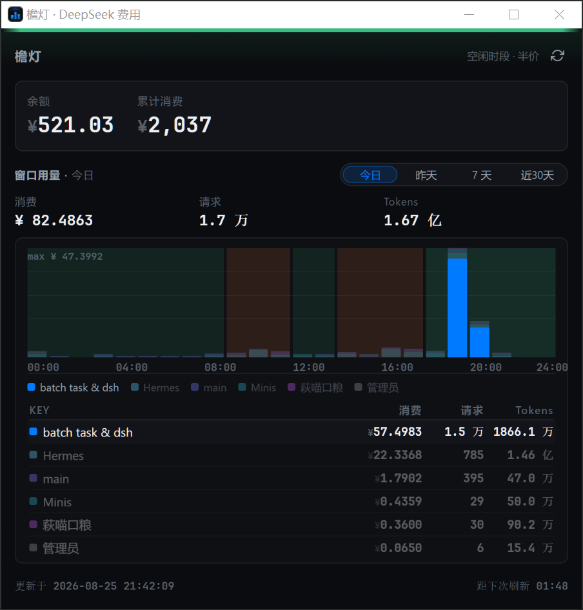Viewport: 583px width, 610px height.
Task: Toggle 荻喵口粮 series in chart legend
Action: point(315,388)
